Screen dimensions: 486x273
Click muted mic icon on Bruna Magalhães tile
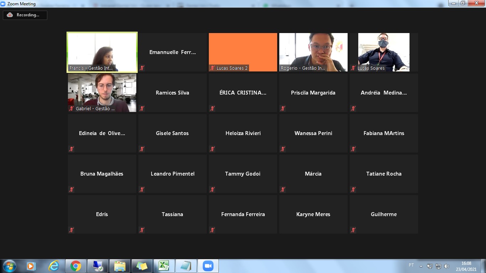(x=72, y=189)
